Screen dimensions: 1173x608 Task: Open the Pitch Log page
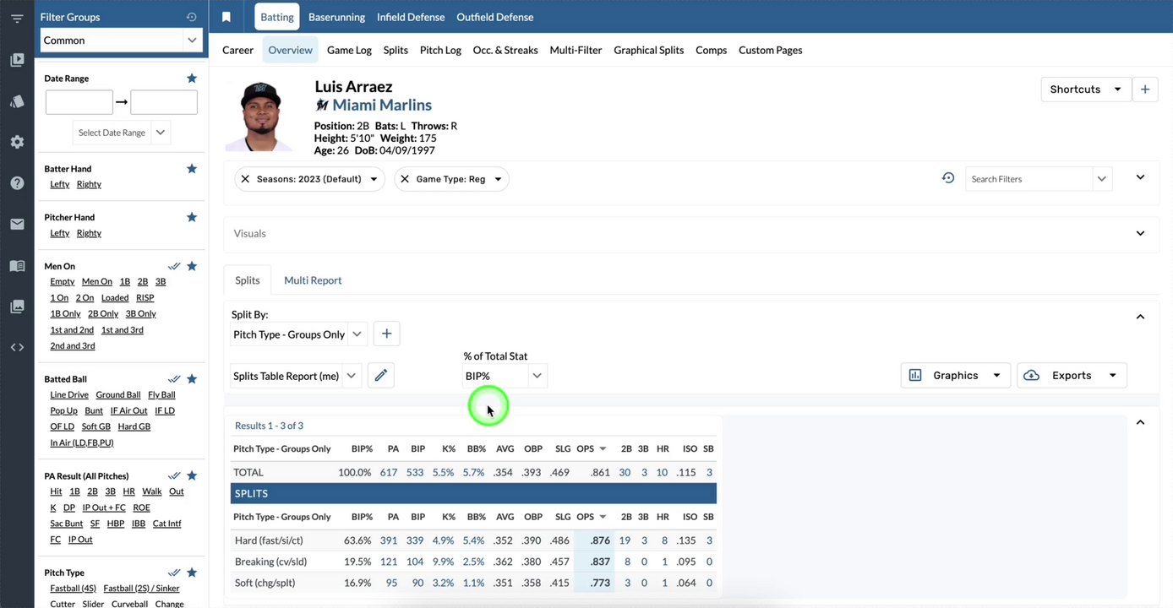coord(440,50)
